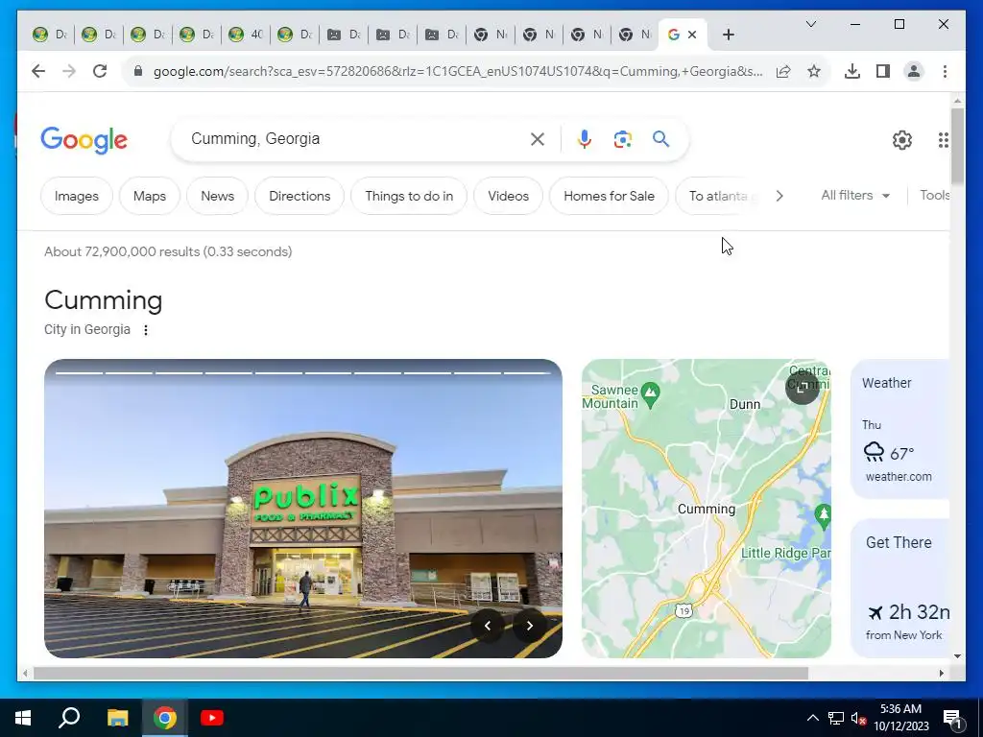Open the taskbar clock and date
This screenshot has width=983, height=737.
[x=900, y=718]
